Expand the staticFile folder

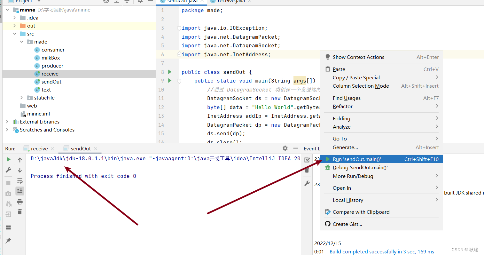coord(21,98)
